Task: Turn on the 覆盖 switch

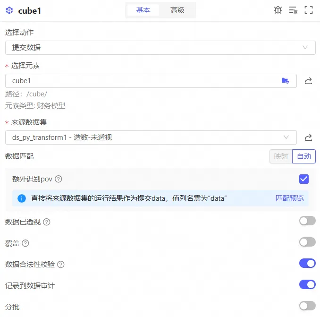Action: [x=307, y=242]
